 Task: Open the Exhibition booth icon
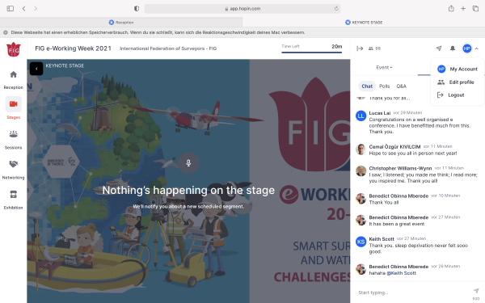[x=13, y=194]
